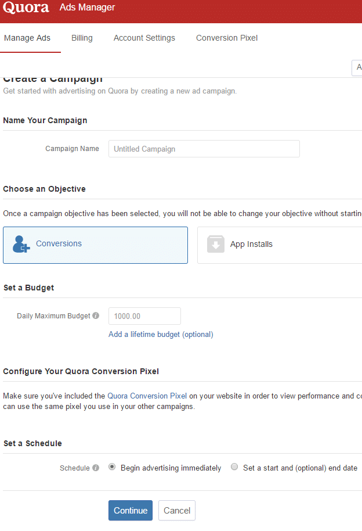Click the info icon next to Daily Maximum Budget

(x=95, y=315)
